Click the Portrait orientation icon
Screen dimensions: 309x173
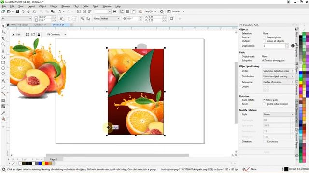point(69,19)
